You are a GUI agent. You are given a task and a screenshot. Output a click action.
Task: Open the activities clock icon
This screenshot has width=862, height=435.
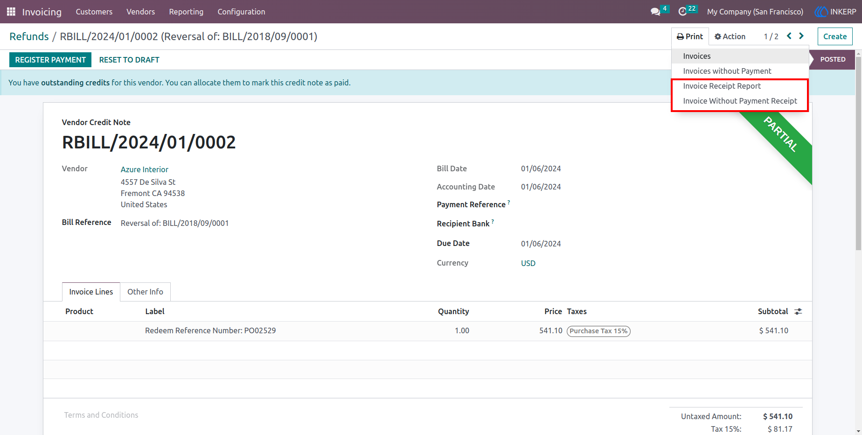click(x=682, y=12)
